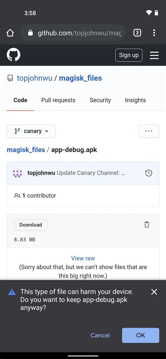The height and width of the screenshot is (359, 166).
Task: Click the Download button
Action: point(31,225)
